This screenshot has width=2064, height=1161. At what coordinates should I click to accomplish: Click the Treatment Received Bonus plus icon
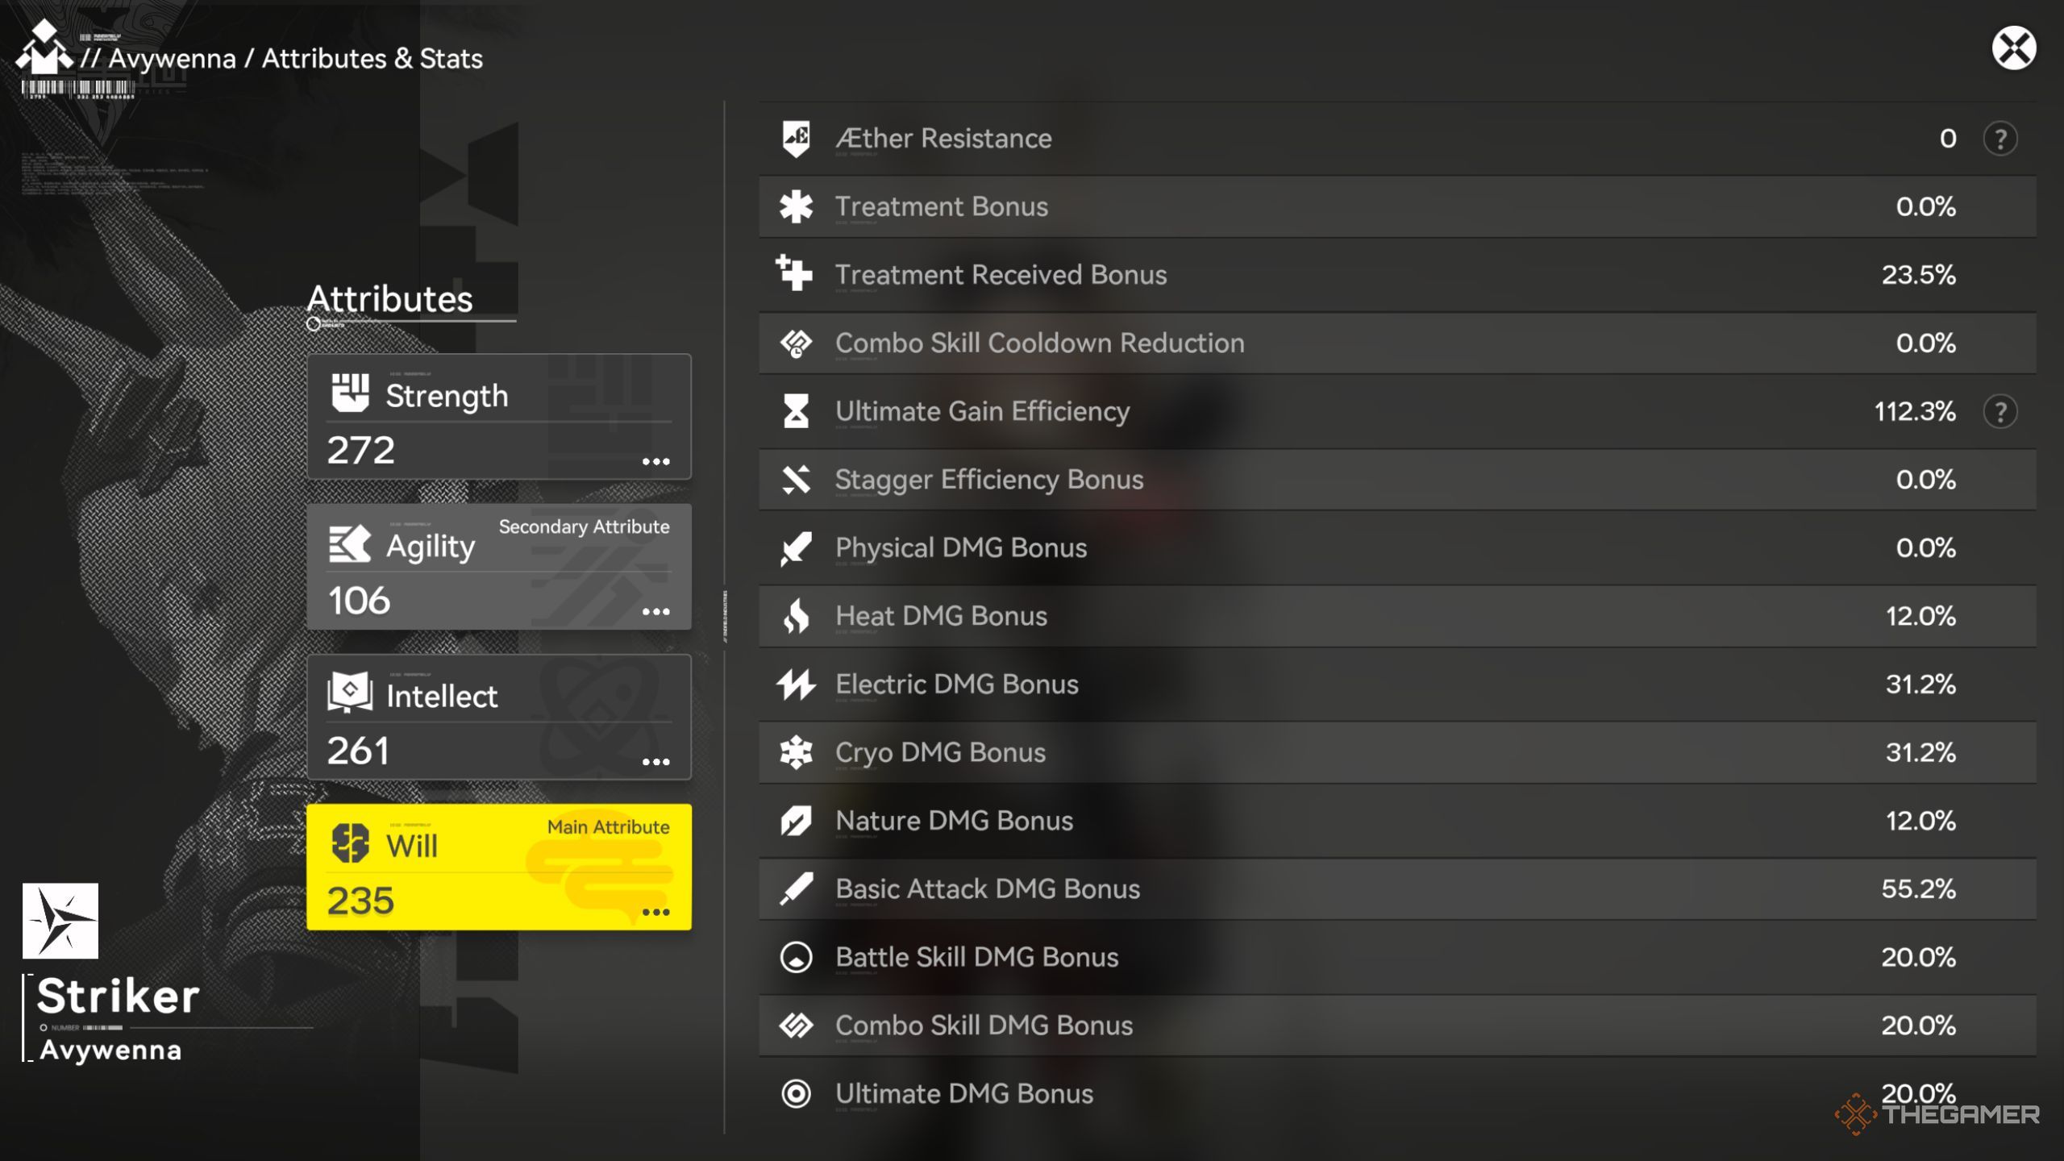coord(794,273)
